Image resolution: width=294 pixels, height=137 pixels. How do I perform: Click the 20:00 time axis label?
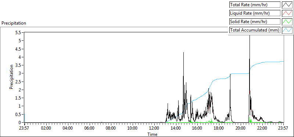241,129
